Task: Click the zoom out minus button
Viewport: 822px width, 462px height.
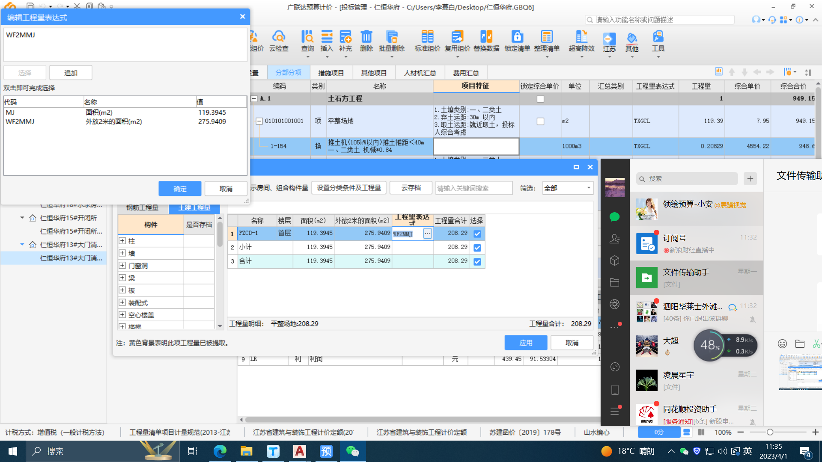Action: point(741,432)
